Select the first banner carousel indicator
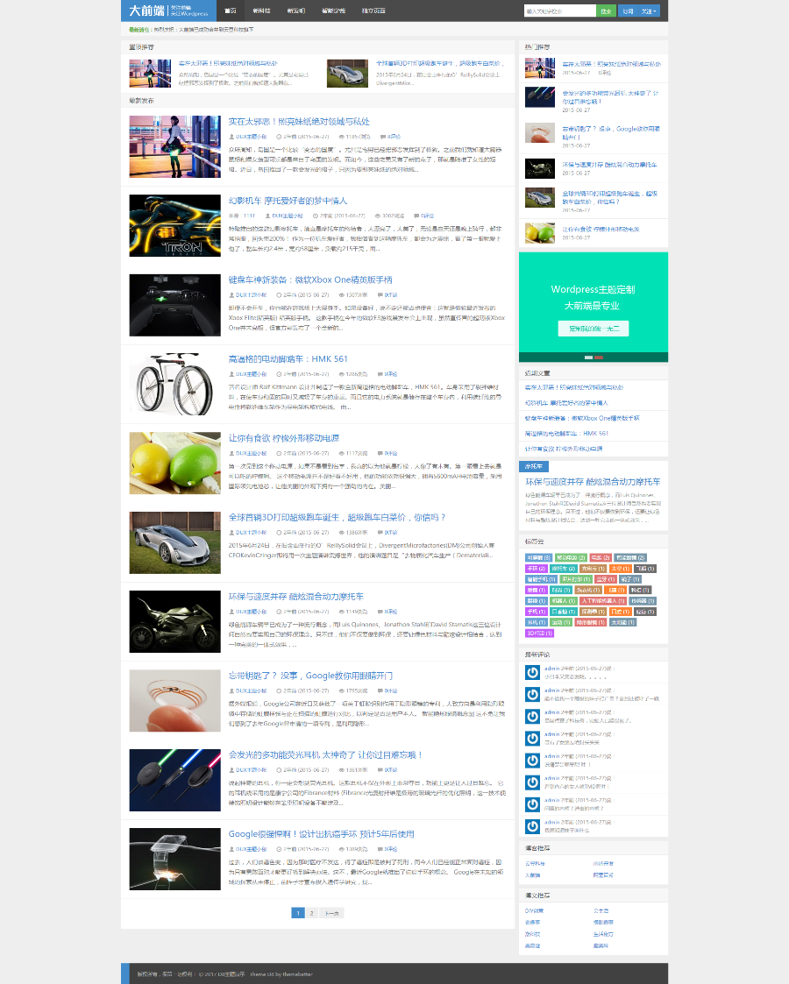Screen dimensions: 789x984 pyautogui.click(x=589, y=357)
